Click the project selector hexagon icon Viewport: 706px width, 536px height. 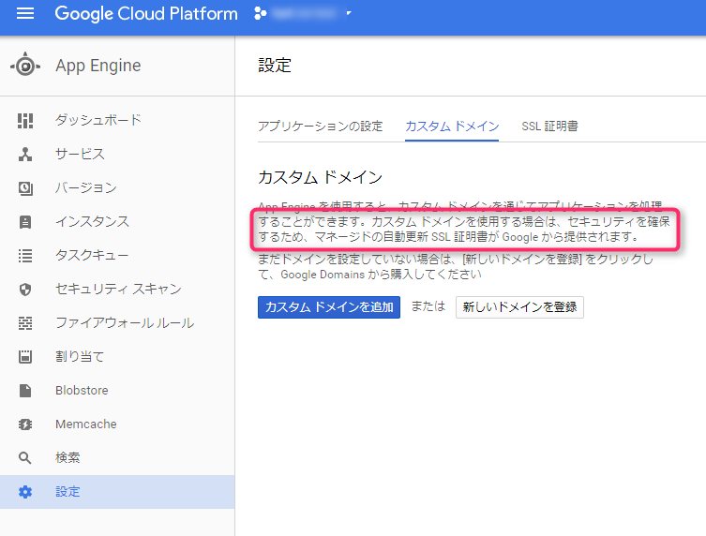pyautogui.click(x=261, y=13)
